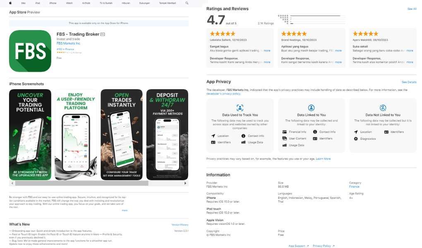Click the Data Not Linked to You icon

pos(383,108)
